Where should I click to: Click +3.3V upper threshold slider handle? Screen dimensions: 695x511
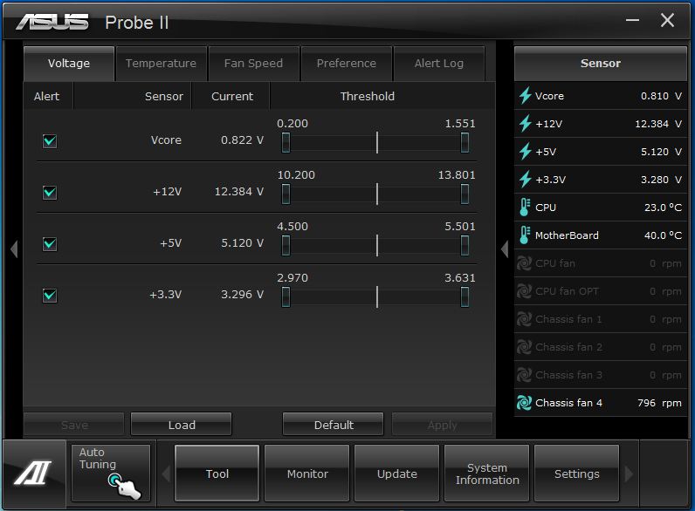tap(464, 296)
